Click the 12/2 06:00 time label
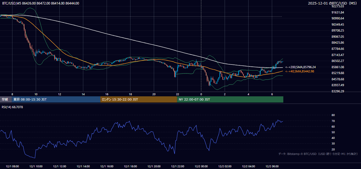The width and height of the screenshot is (361, 169). coord(272,166)
